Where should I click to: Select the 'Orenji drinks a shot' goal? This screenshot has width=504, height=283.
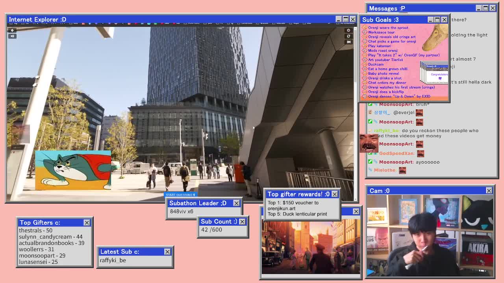[x=385, y=78]
